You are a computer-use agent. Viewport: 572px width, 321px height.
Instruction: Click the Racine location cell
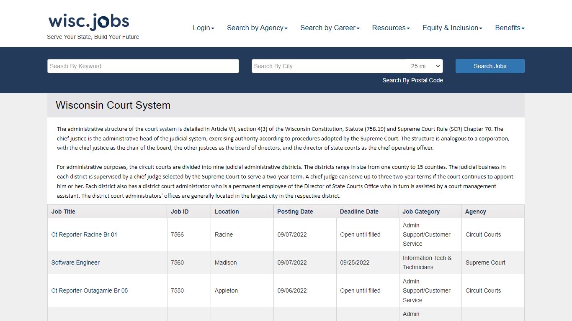[x=242, y=234]
